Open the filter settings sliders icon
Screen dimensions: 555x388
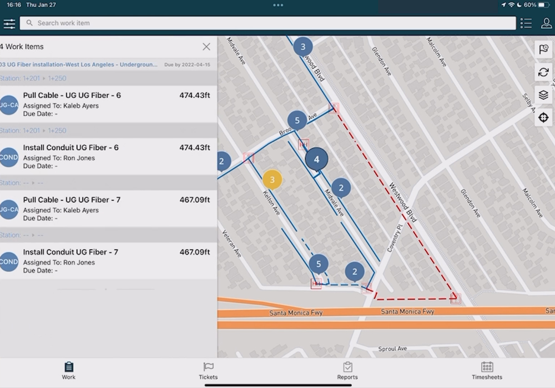pyautogui.click(x=9, y=23)
